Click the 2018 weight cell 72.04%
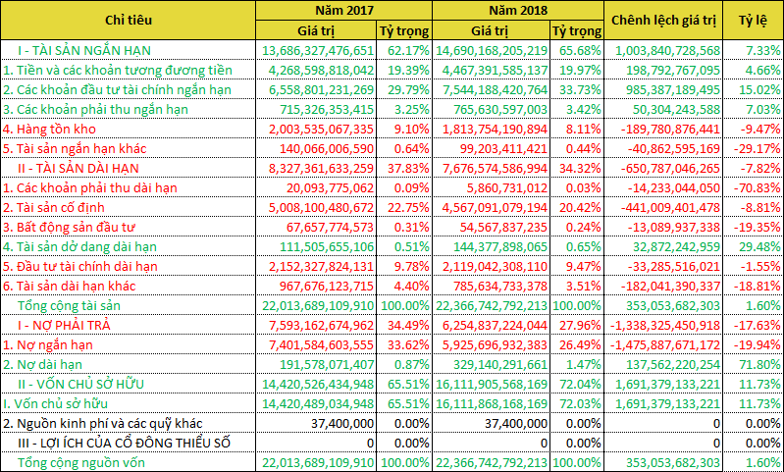 (x=581, y=384)
